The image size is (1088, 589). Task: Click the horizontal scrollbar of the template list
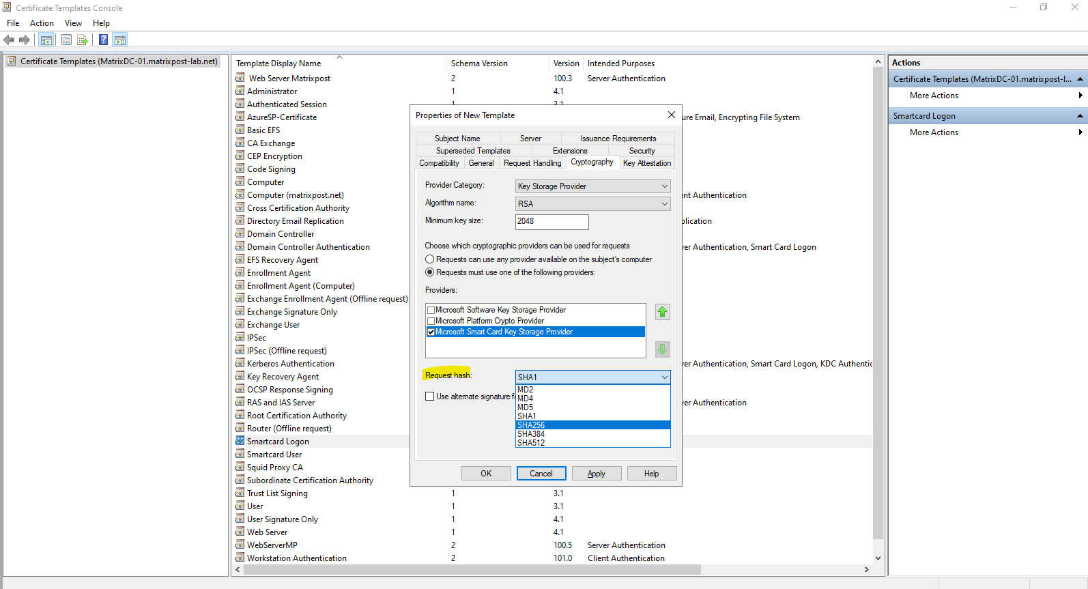pos(471,569)
